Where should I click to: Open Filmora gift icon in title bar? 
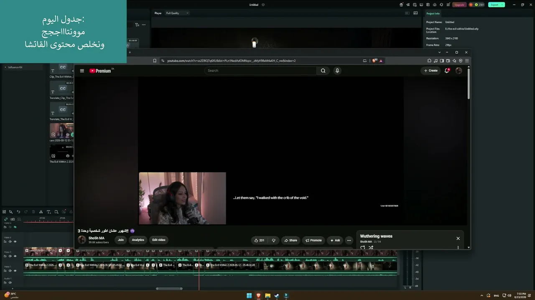(x=401, y=5)
